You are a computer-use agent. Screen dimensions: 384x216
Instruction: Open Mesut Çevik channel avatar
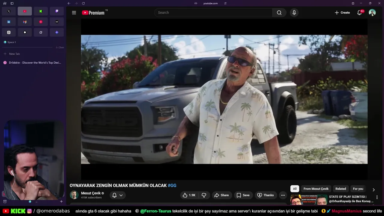click(x=74, y=195)
